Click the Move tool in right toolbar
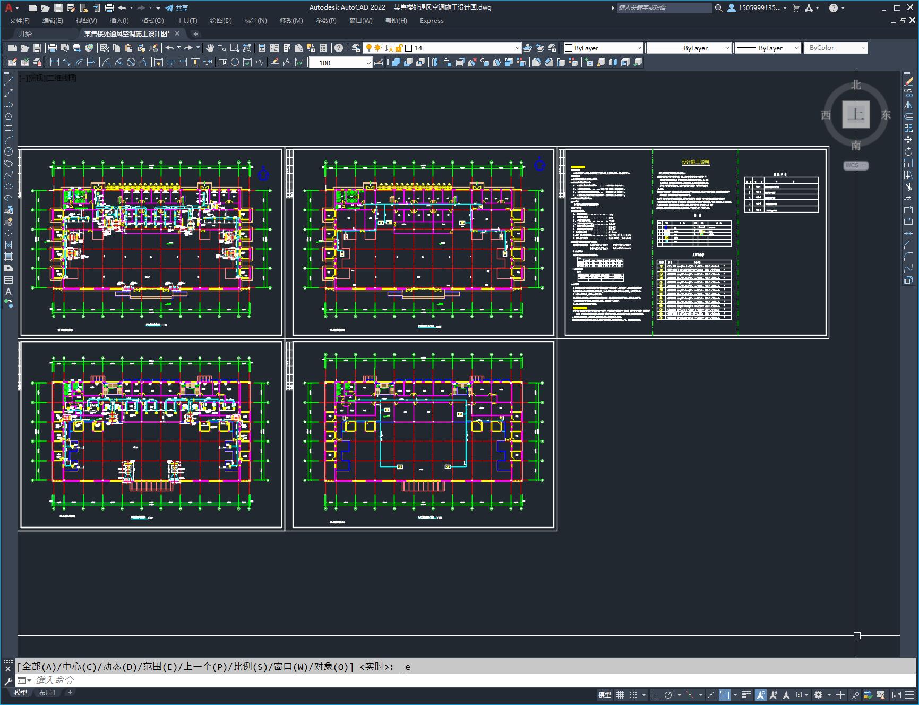This screenshot has width=919, height=705. 908,140
